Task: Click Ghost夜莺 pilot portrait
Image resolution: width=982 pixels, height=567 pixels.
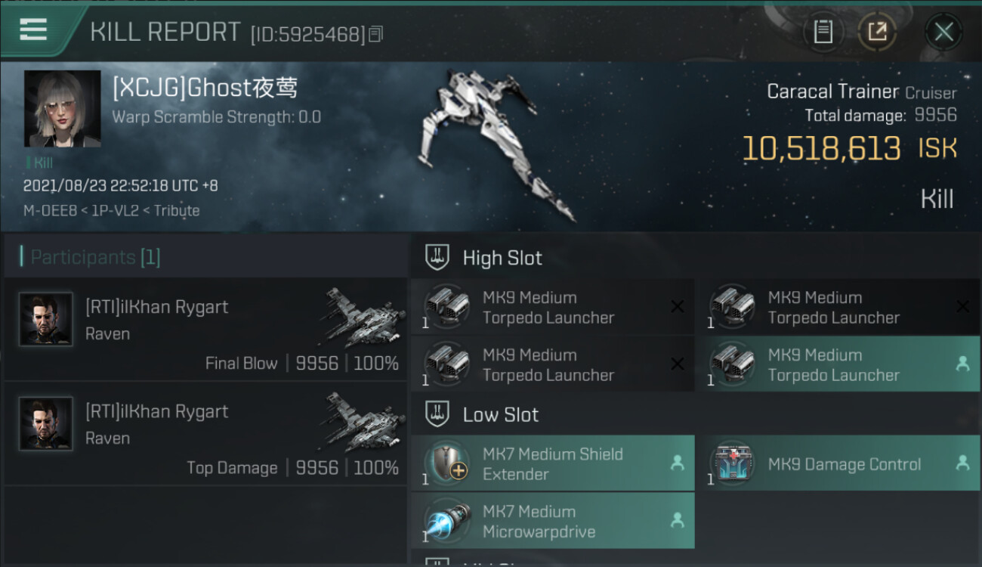Action: click(63, 109)
